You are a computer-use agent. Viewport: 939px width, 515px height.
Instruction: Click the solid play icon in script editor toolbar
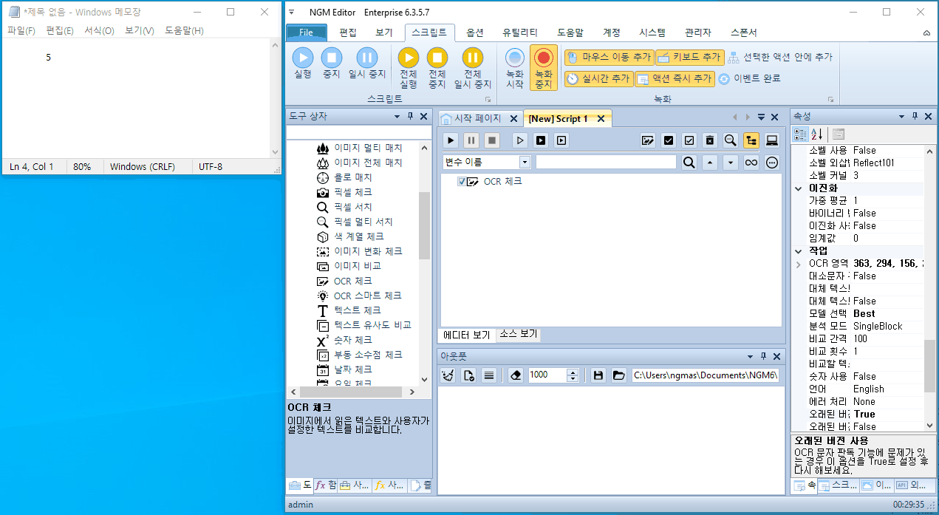point(451,140)
